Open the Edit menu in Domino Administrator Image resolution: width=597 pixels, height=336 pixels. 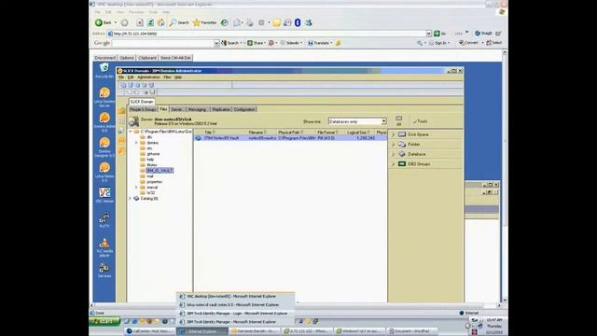click(131, 77)
